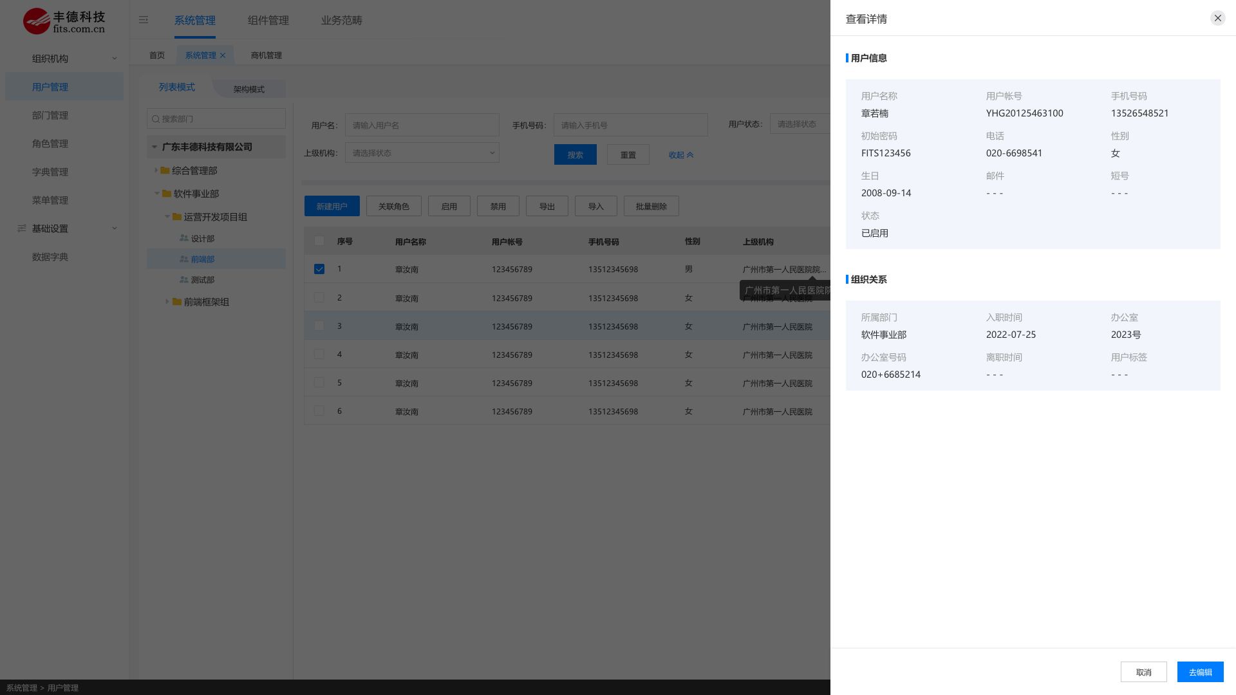
Task: Open the 商机管理 tab
Action: [x=267, y=55]
